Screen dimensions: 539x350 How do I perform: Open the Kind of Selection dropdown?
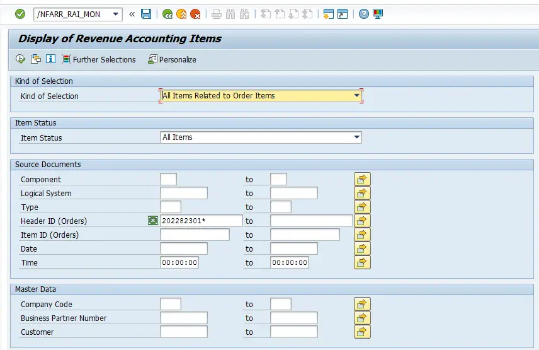[x=357, y=96]
